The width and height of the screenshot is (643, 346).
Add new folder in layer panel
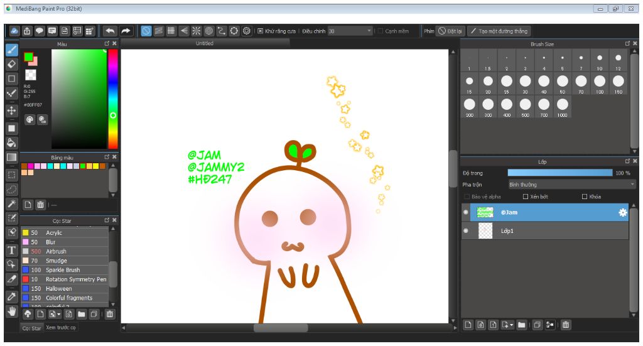(x=521, y=325)
